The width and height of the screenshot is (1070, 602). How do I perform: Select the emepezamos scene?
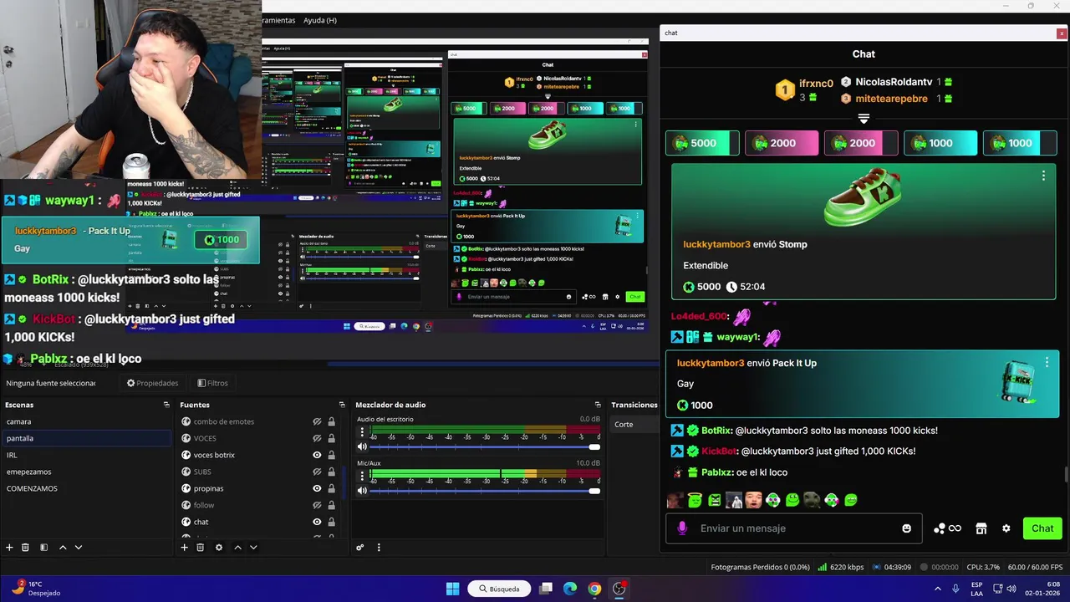click(86, 472)
